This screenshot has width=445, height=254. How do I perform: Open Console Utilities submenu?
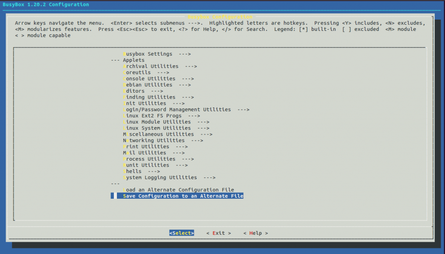pos(158,79)
